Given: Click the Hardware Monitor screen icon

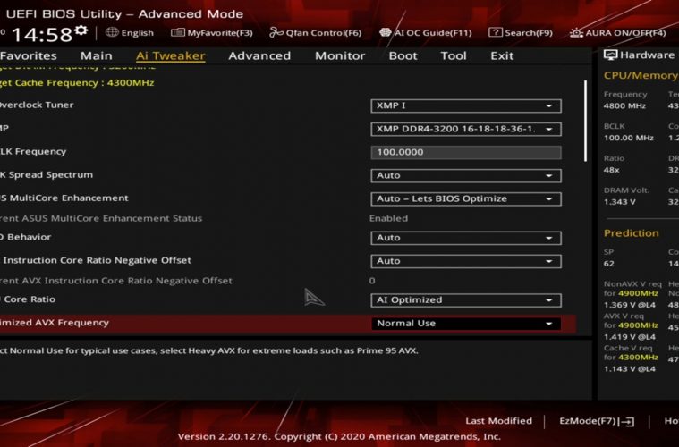Looking at the screenshot, I should pos(611,55).
